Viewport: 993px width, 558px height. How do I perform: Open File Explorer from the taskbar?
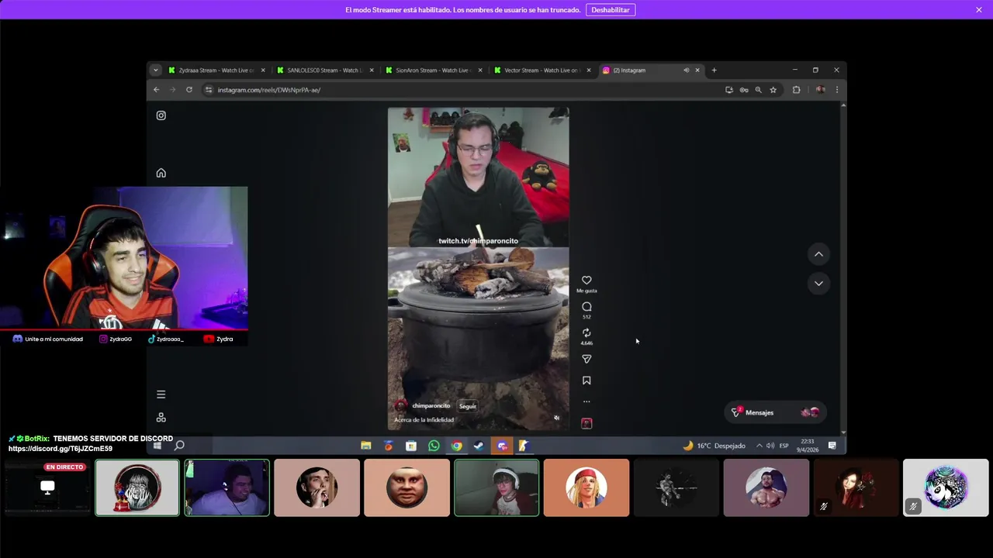click(x=366, y=446)
